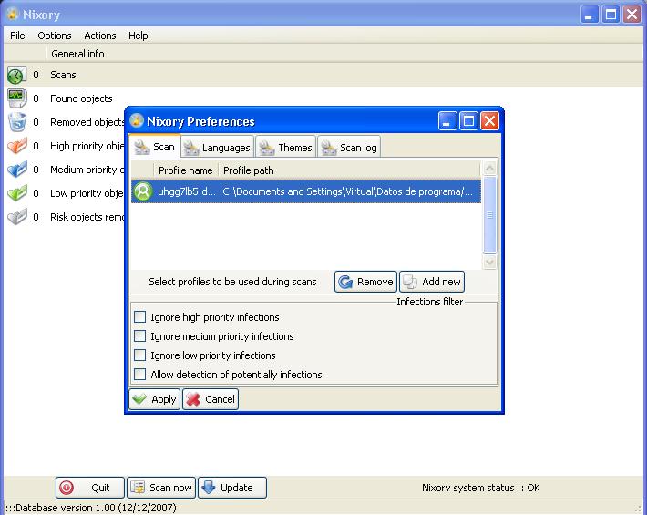Switch to the Scan log tab

tap(349, 147)
